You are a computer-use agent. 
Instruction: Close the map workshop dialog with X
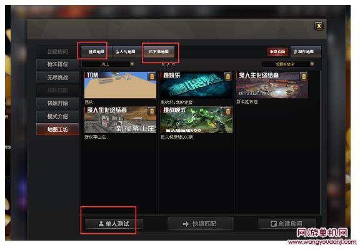coord(319,26)
